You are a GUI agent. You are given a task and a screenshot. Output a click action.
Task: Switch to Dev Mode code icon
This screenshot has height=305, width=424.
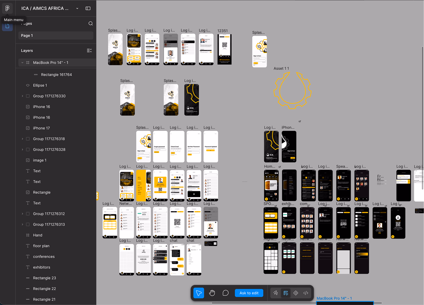pyautogui.click(x=306, y=293)
